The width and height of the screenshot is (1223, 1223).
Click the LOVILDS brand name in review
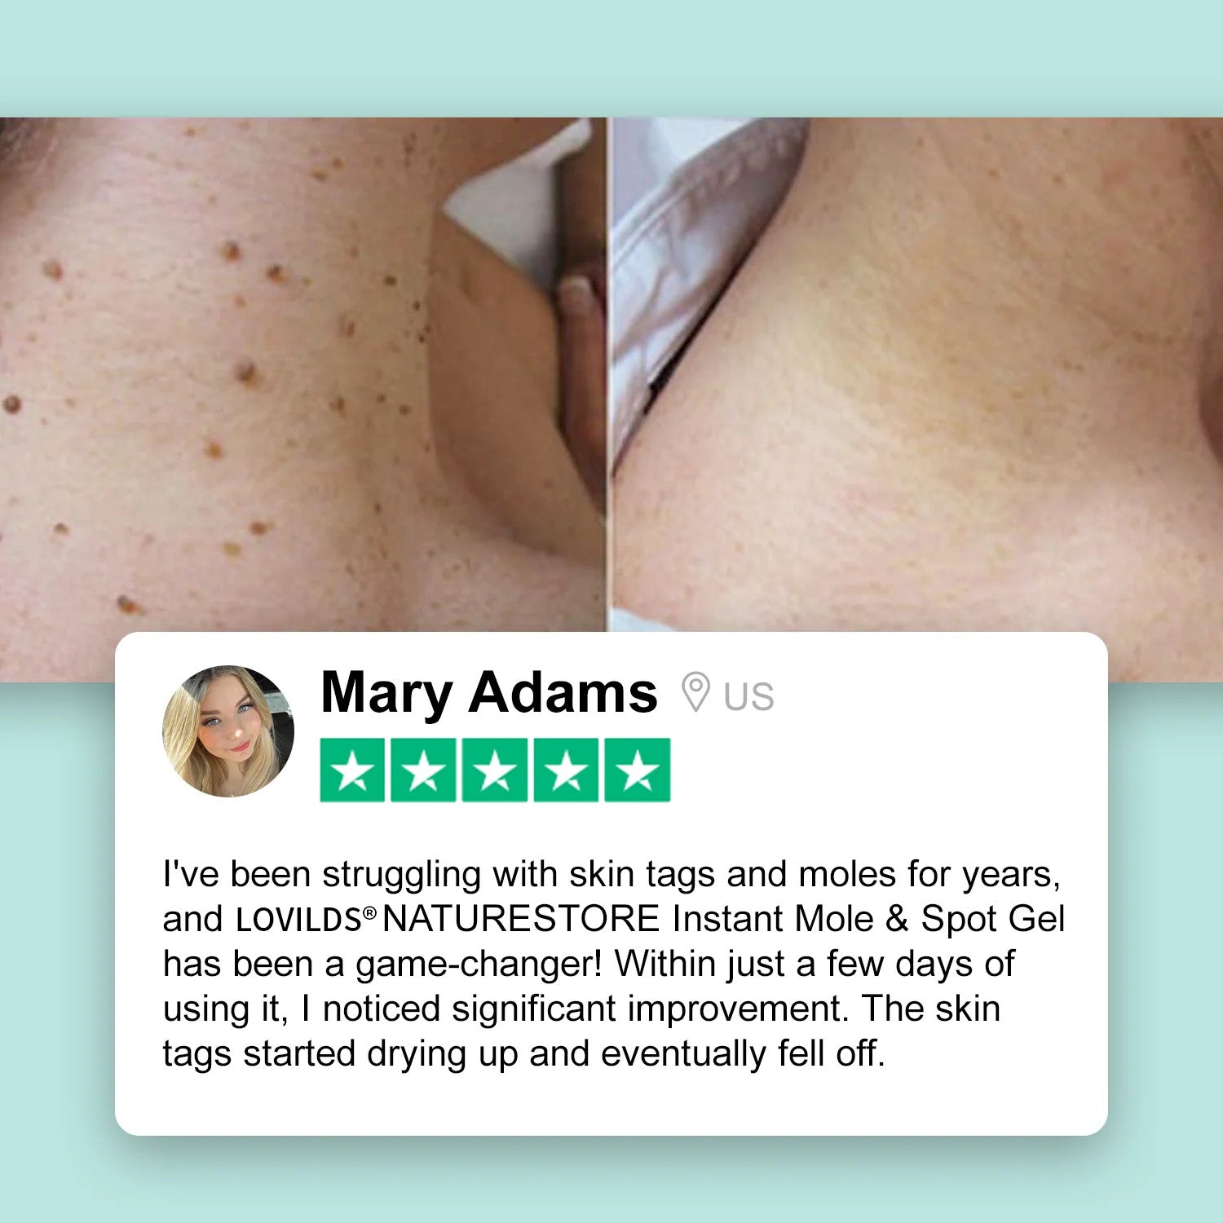pyautogui.click(x=298, y=921)
